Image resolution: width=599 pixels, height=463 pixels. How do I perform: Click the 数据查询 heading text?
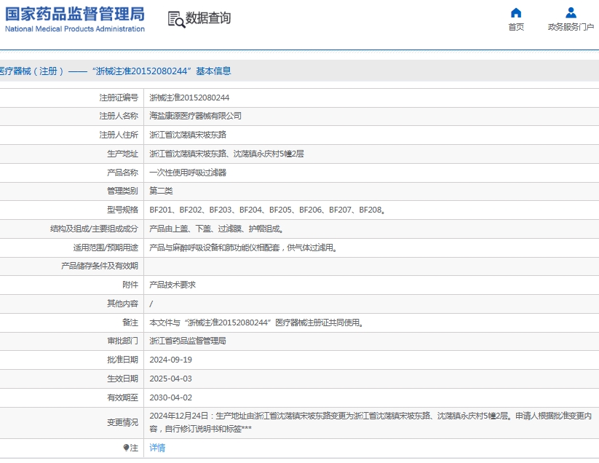tap(208, 18)
